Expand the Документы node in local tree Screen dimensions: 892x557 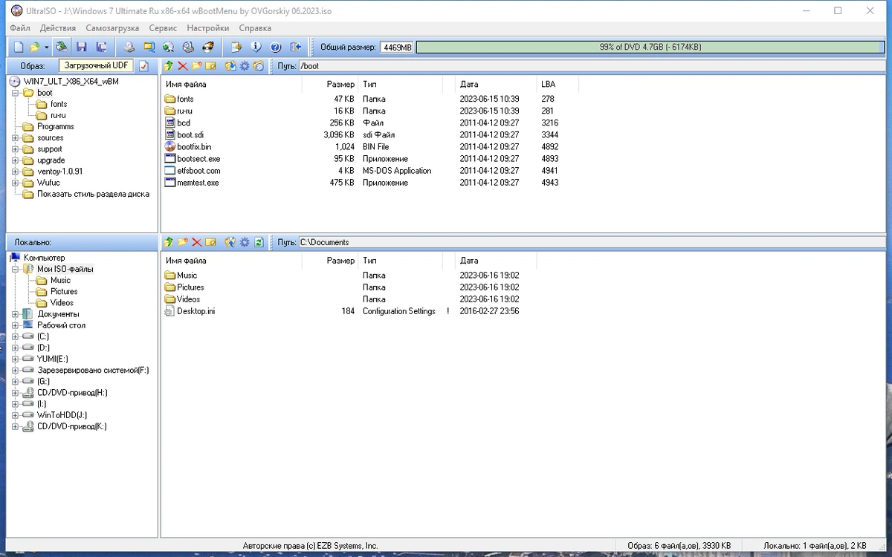pos(15,314)
